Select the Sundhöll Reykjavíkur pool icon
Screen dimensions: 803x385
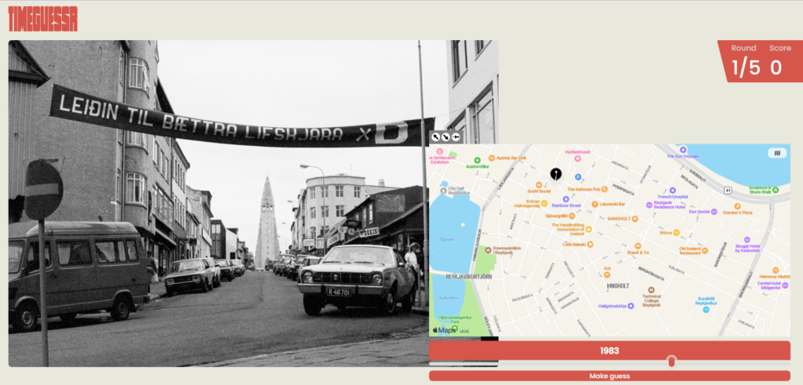point(706,309)
